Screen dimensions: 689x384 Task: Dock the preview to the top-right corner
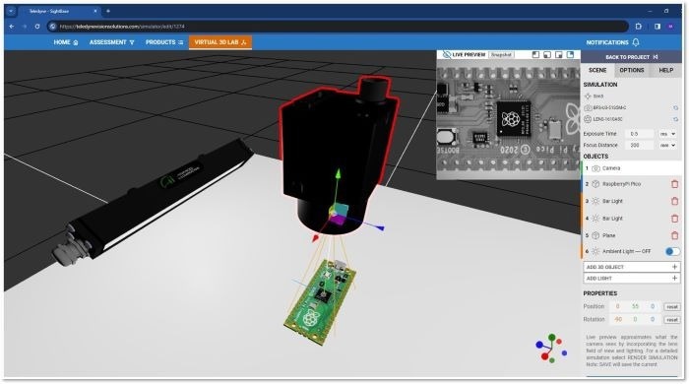[570, 54]
